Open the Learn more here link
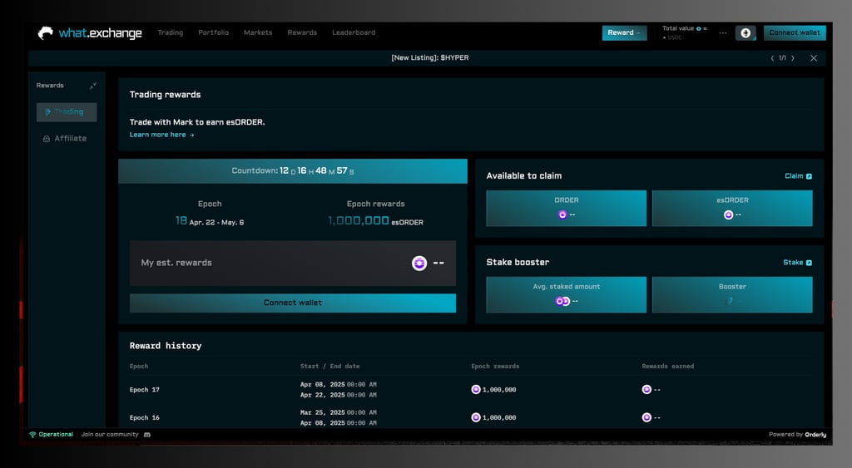Screen dimensions: 852x468 point(161,135)
